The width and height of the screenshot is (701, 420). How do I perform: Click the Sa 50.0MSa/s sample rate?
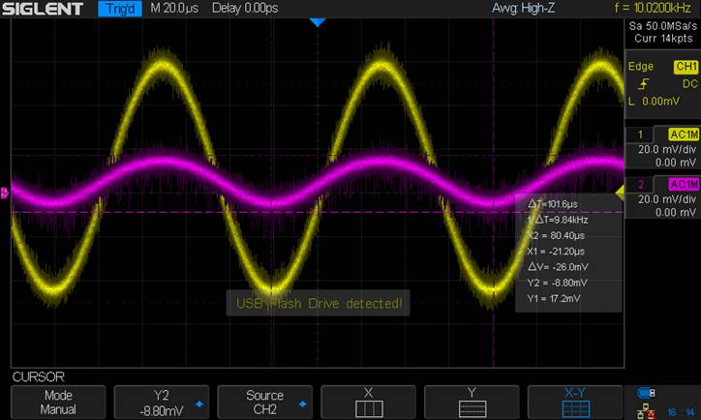[663, 26]
